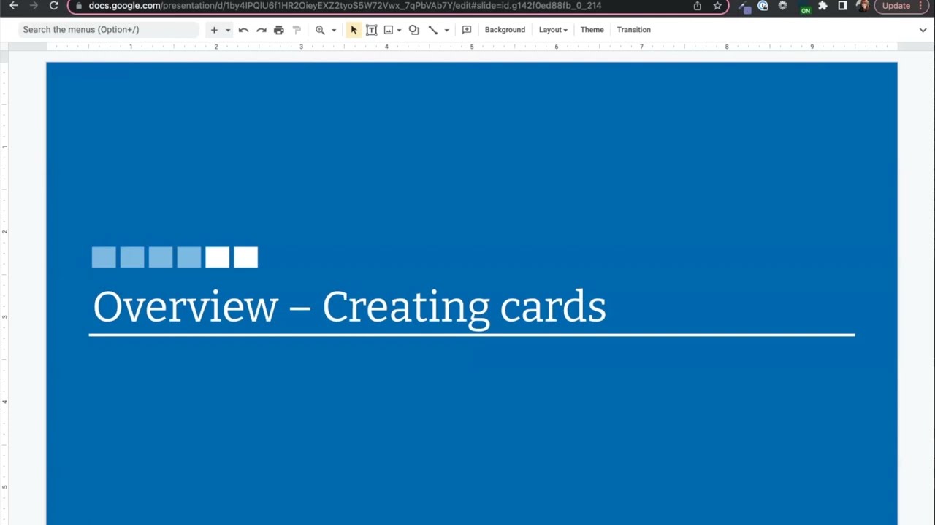Click the share page icon in address bar

(698, 6)
